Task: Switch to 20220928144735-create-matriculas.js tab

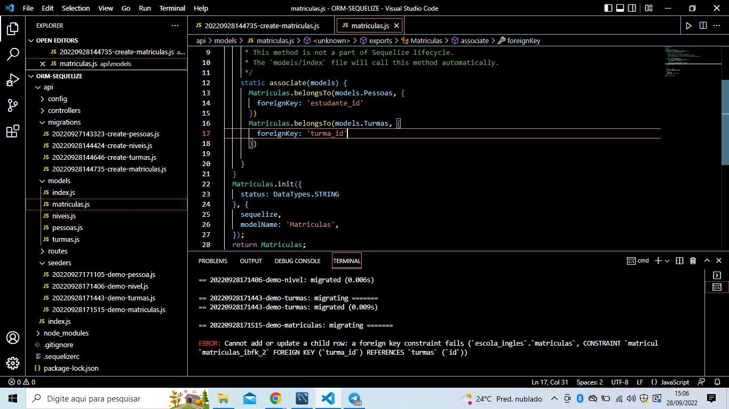Action: [x=262, y=26]
